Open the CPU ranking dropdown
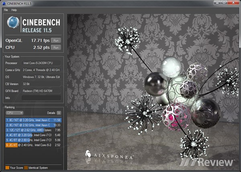The width and height of the screenshot is (241, 172). (x=14, y=113)
